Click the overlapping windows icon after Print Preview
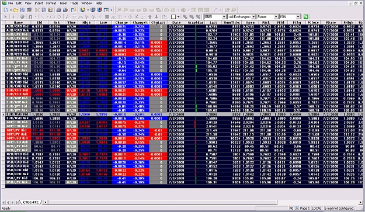The width and height of the screenshot is (365, 212). click(74, 10)
